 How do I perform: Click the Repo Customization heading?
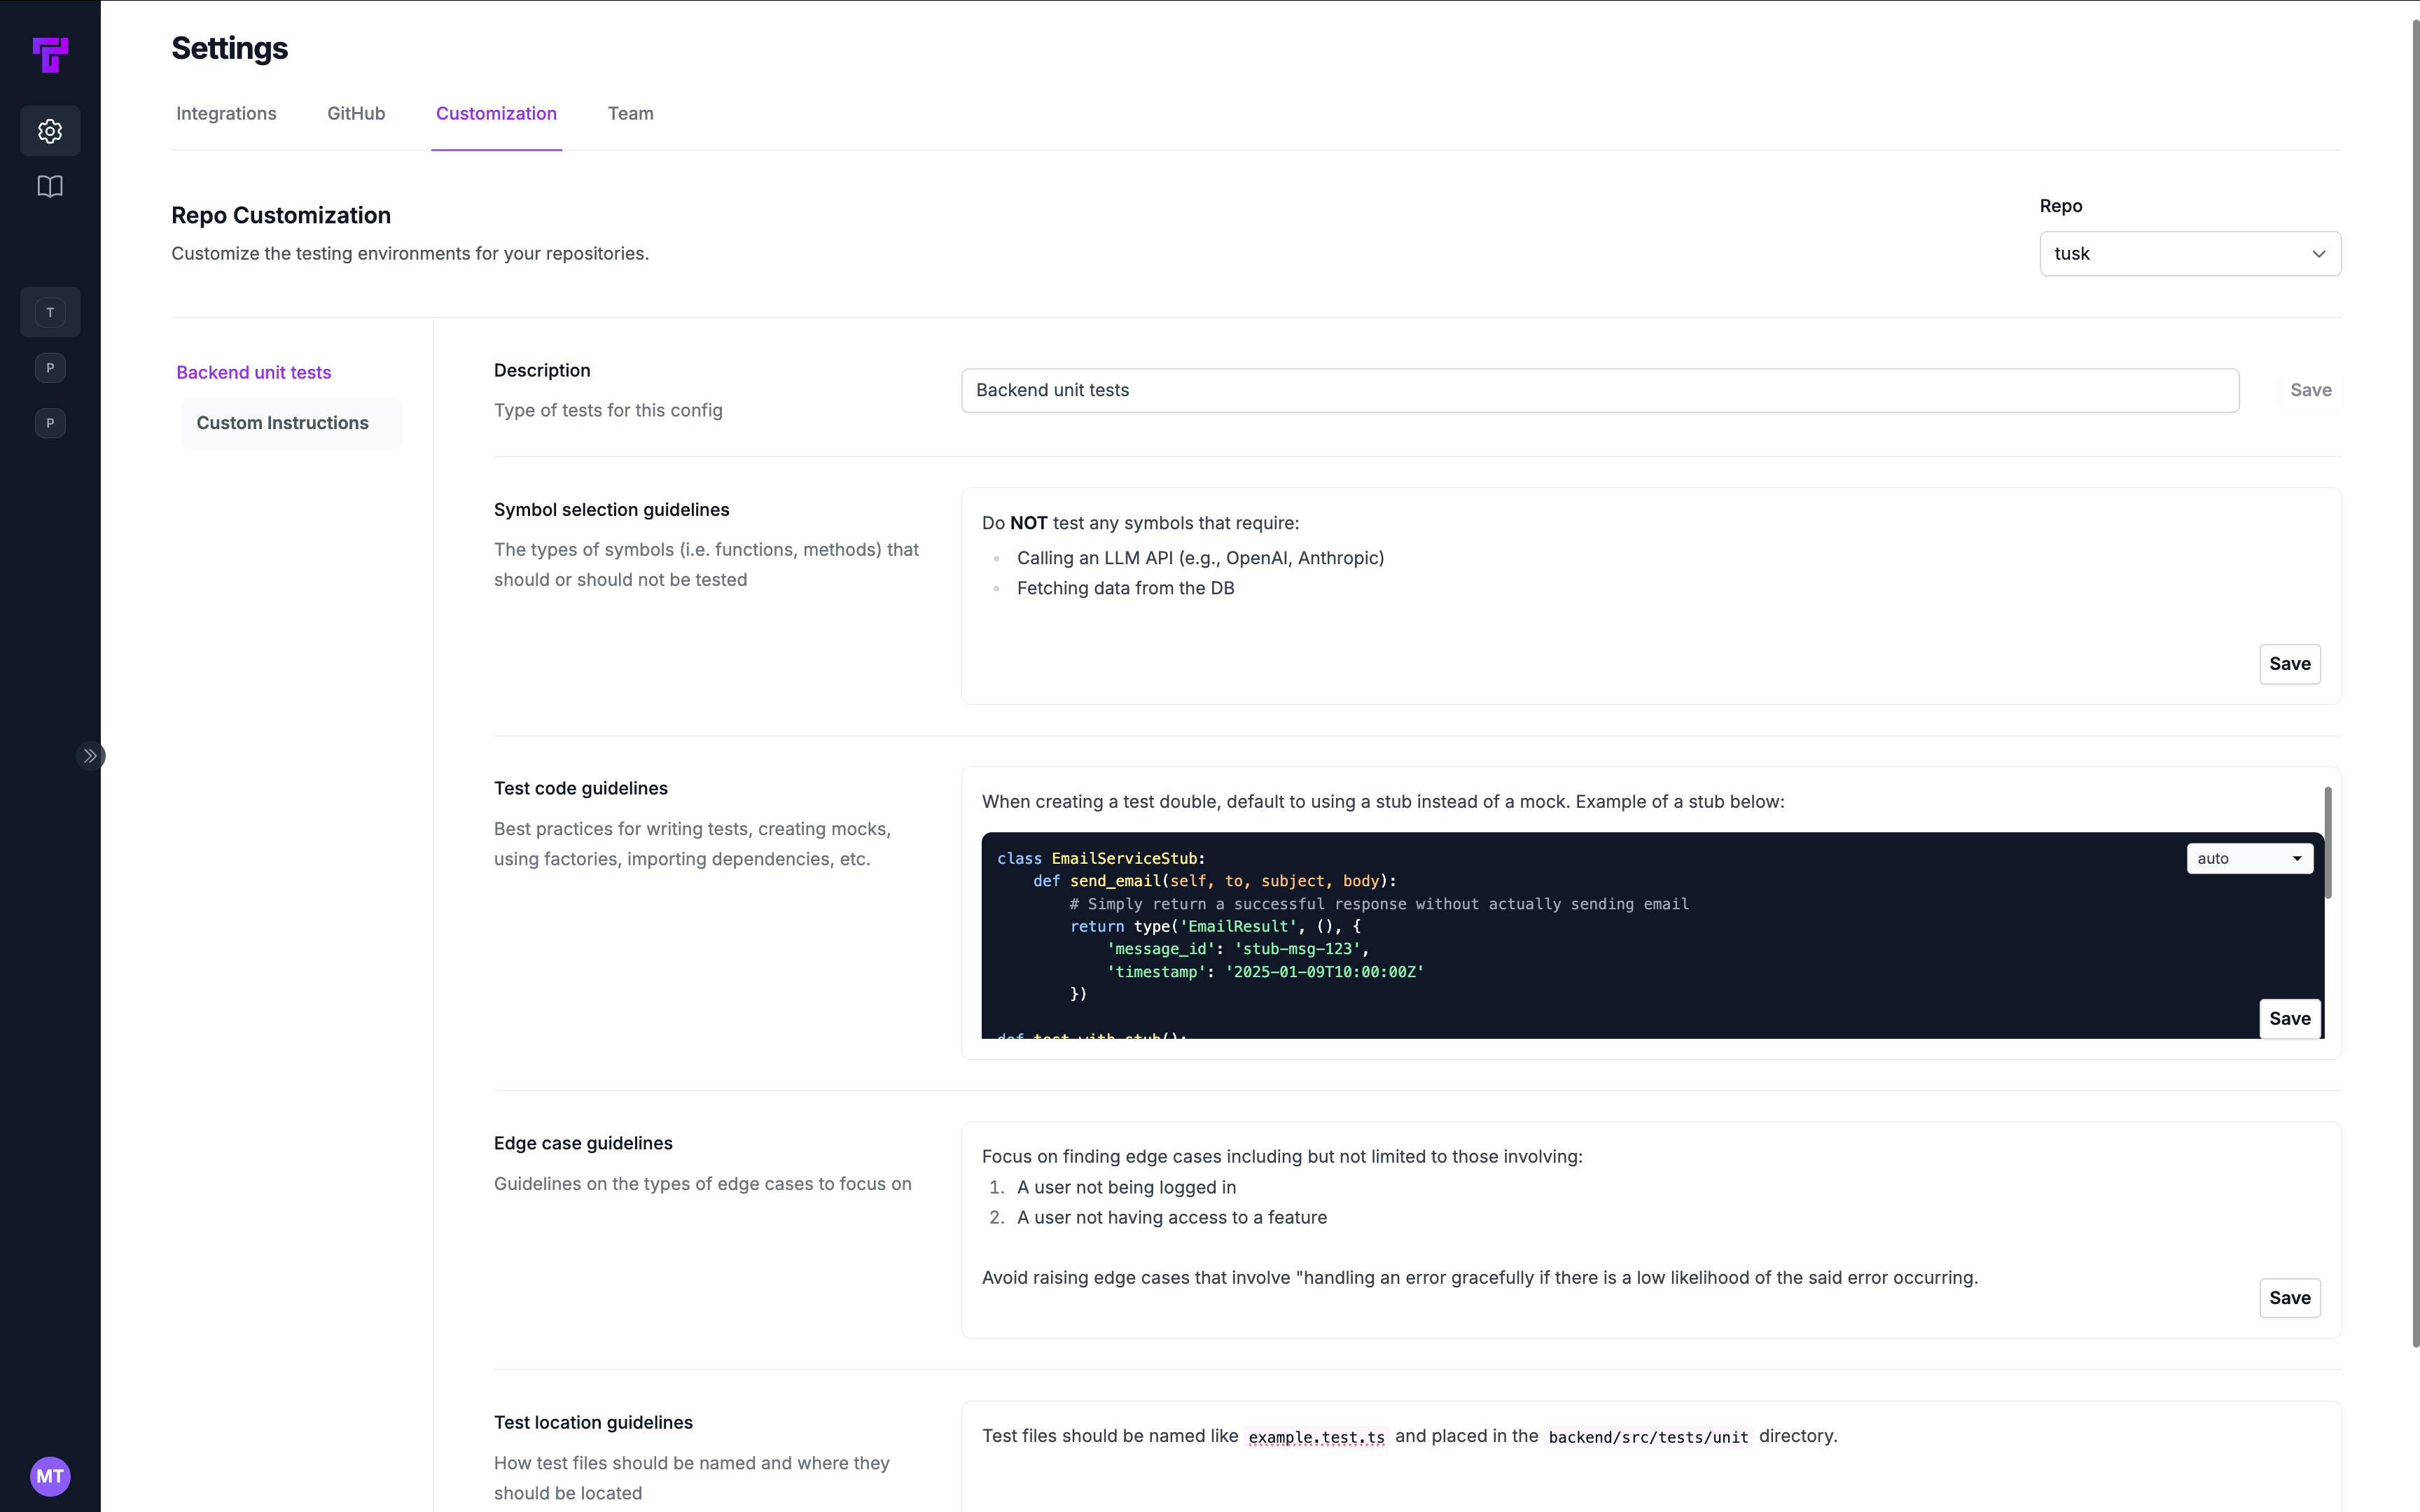tap(281, 215)
